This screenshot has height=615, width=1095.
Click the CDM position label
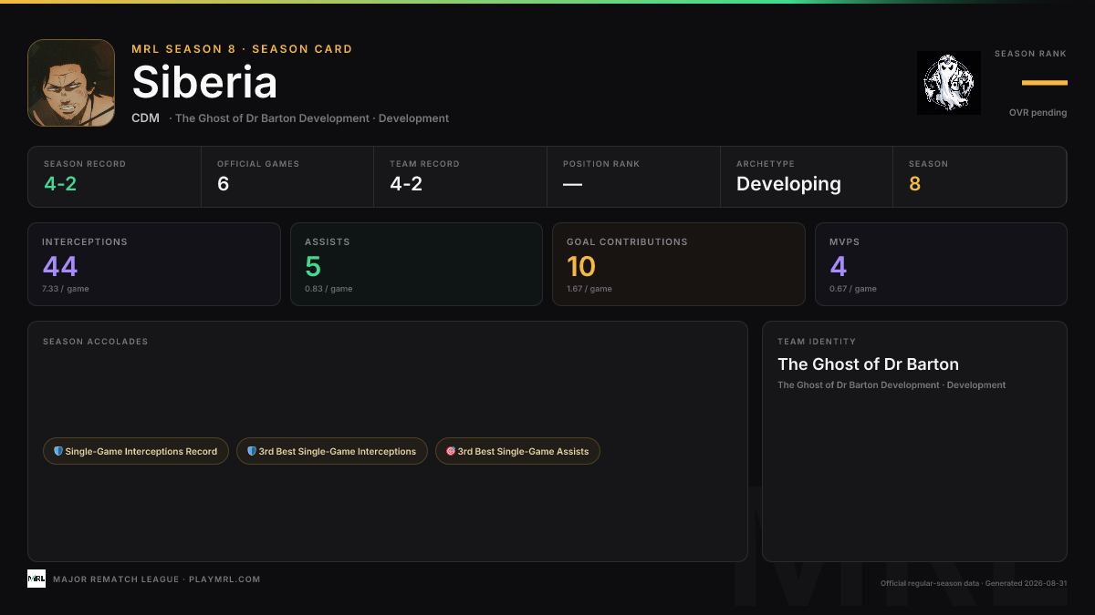pyautogui.click(x=146, y=118)
